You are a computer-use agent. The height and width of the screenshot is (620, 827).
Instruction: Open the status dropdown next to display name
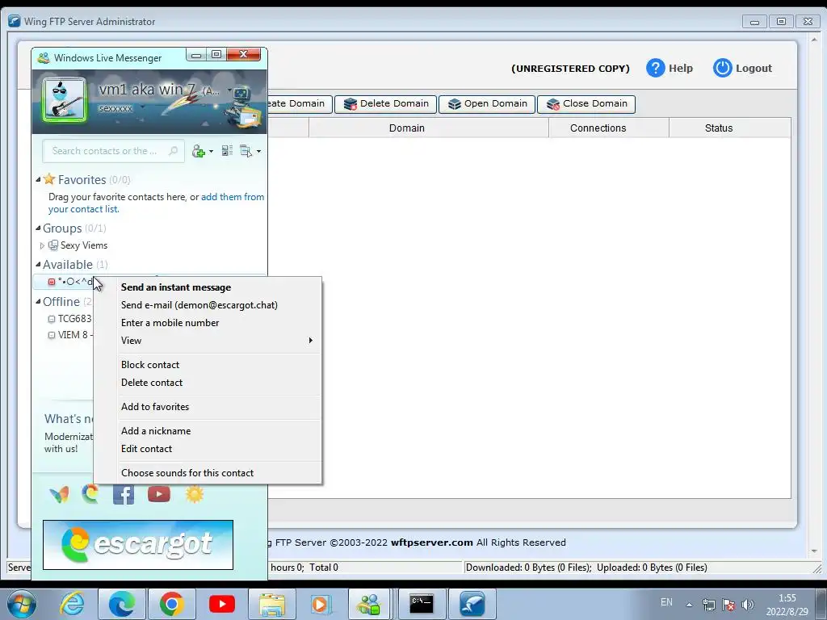230,90
